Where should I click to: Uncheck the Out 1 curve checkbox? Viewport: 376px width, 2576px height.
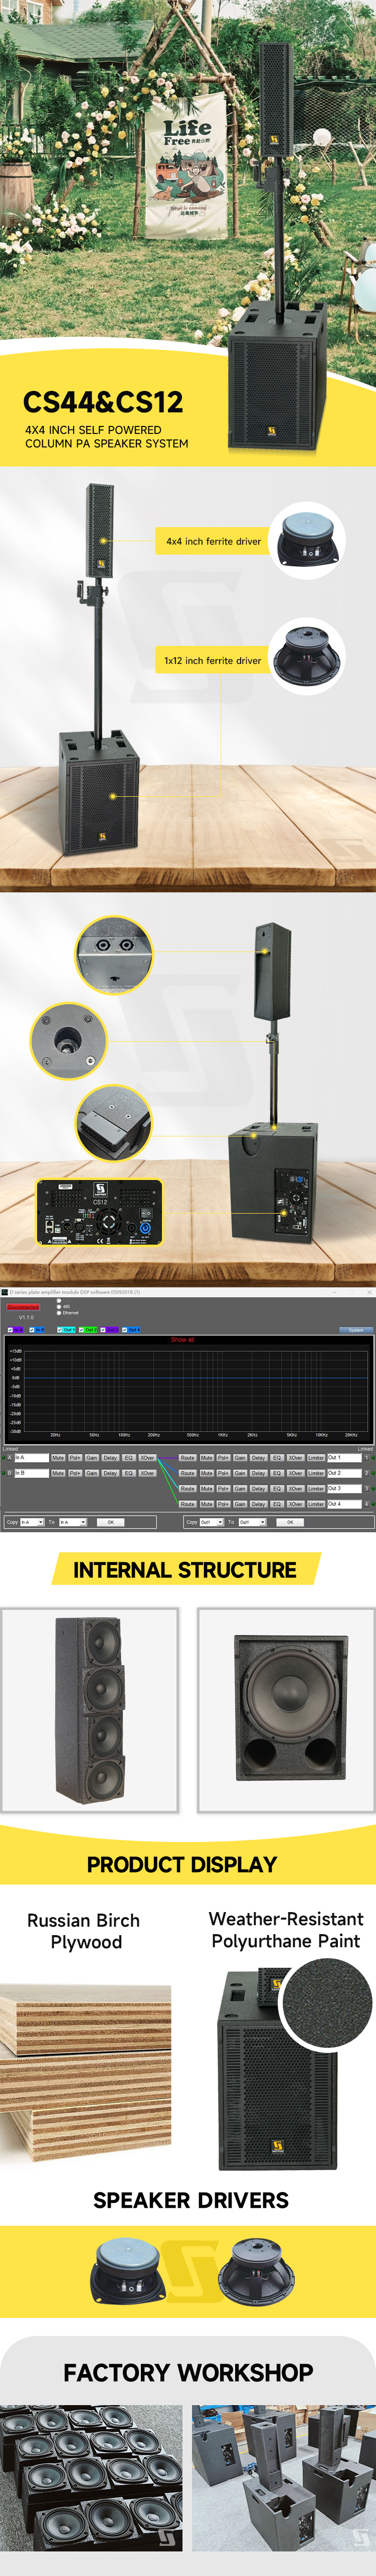pos(60,1330)
